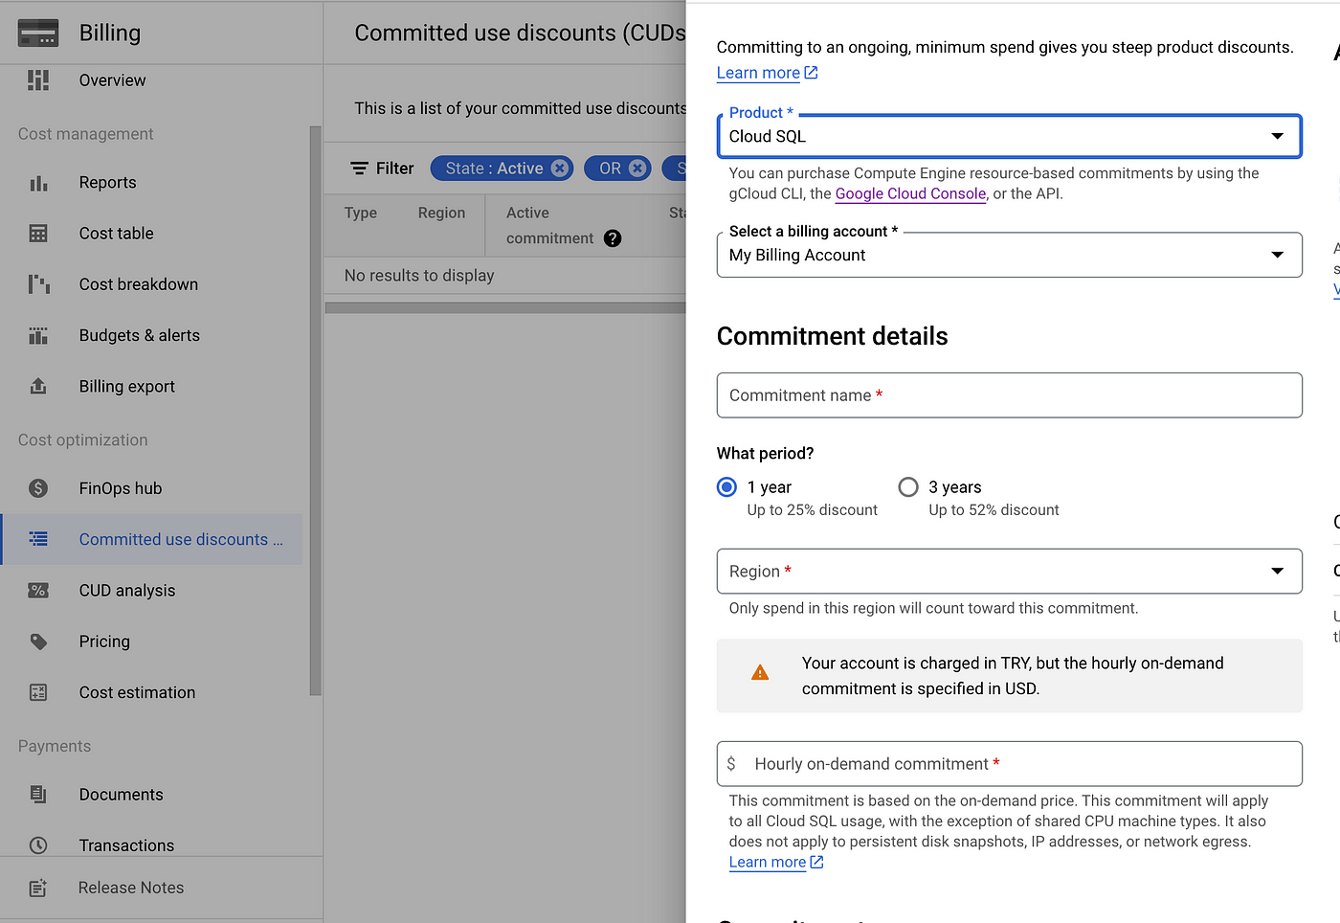1340x923 pixels.
Task: Click the Billing credit card logo icon
Action: coord(38,33)
